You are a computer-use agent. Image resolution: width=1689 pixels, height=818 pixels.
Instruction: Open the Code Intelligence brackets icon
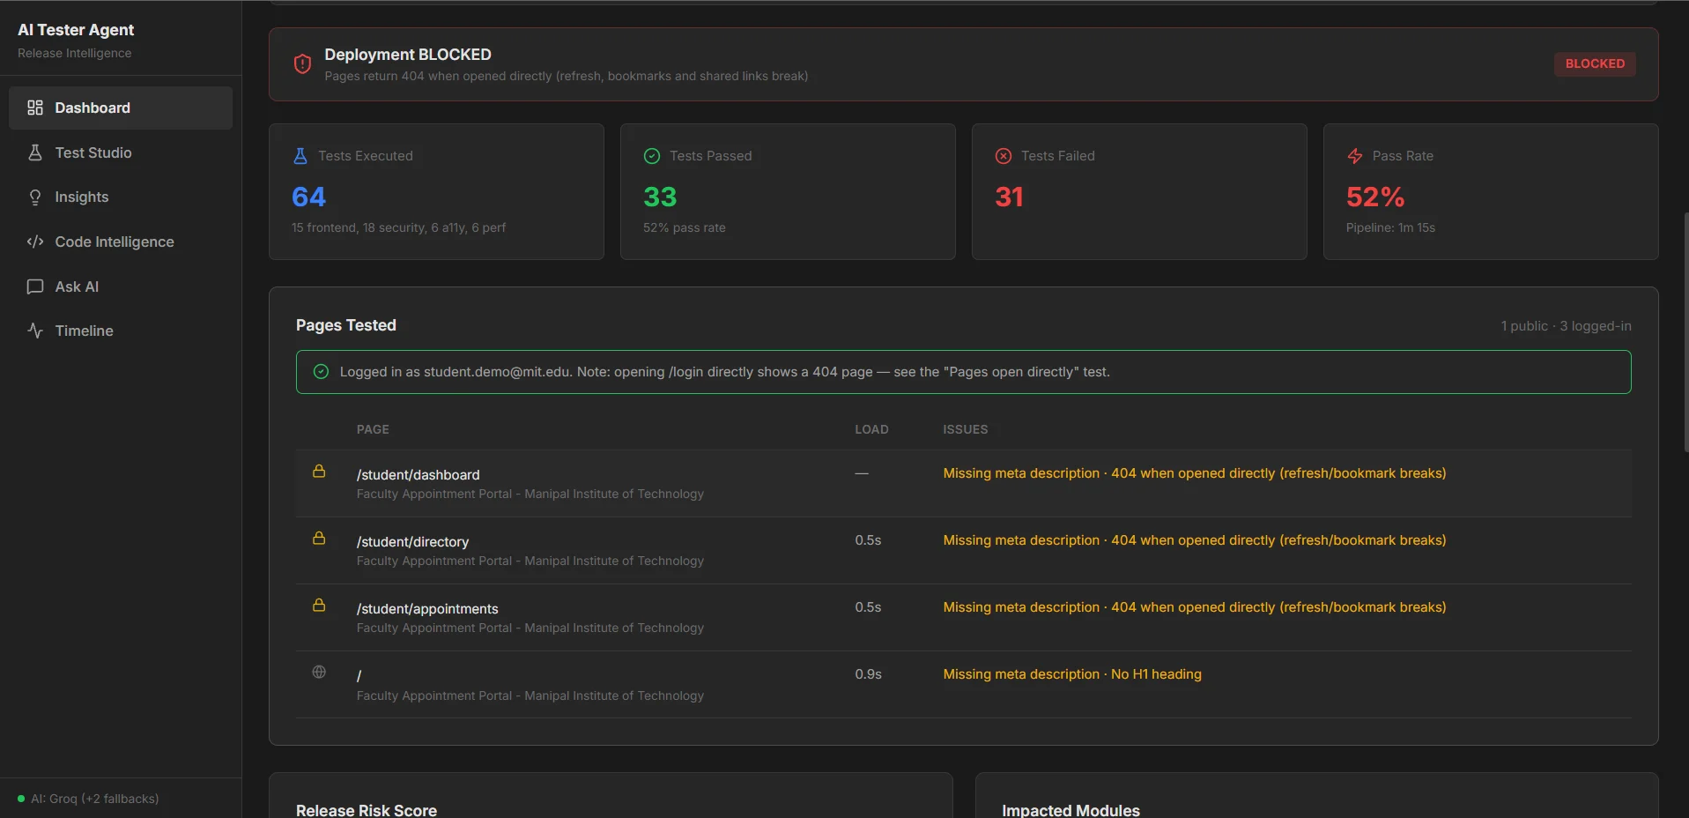(x=35, y=242)
